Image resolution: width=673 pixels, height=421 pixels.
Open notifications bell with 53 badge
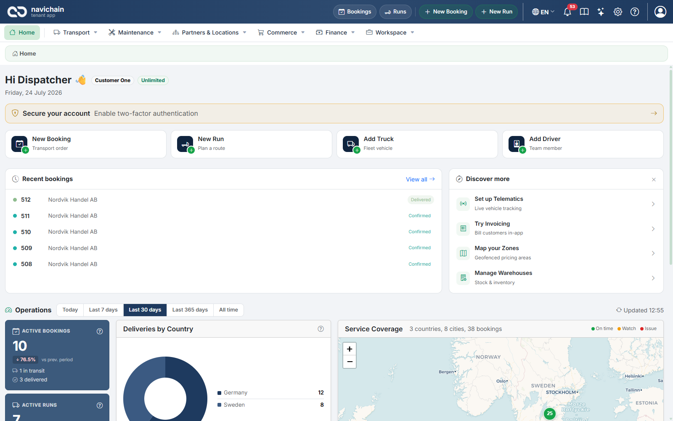567,12
